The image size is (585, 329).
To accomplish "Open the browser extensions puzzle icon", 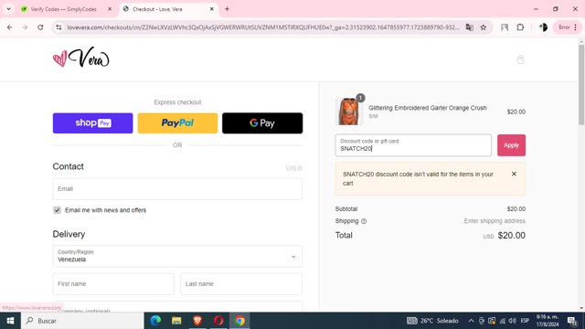I will (x=520, y=27).
